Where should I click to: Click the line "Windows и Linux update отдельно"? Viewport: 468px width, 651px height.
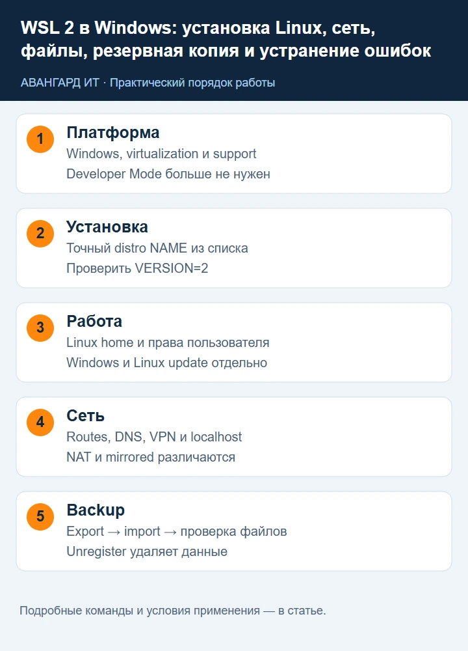click(x=166, y=363)
